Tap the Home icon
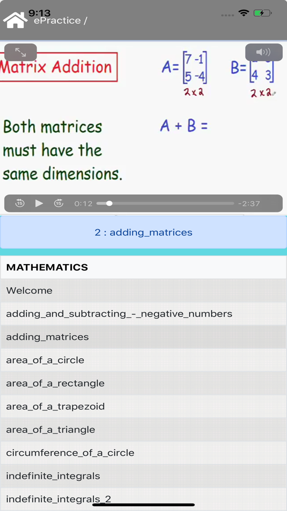Viewport: 287px width, 511px height. 15,20
